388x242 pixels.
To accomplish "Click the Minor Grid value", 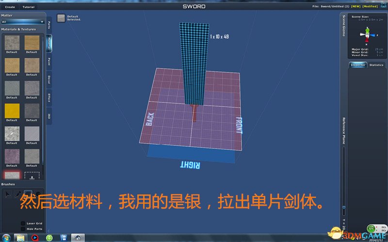I will [x=380, y=52].
